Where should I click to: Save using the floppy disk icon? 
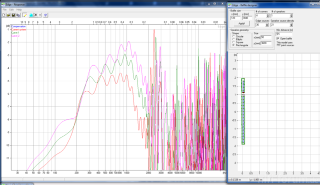[x=13, y=15]
